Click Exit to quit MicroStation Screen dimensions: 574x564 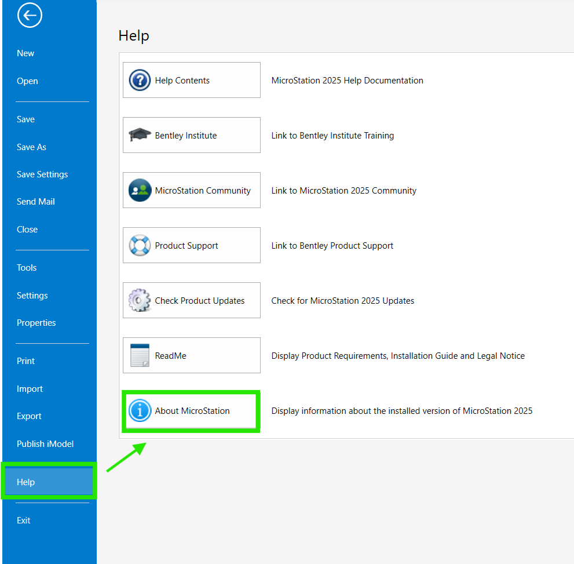pos(24,521)
